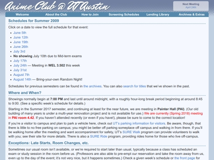Open the June 19th schedule
The width and height of the screenshot is (214, 160).
click(x=21, y=42)
